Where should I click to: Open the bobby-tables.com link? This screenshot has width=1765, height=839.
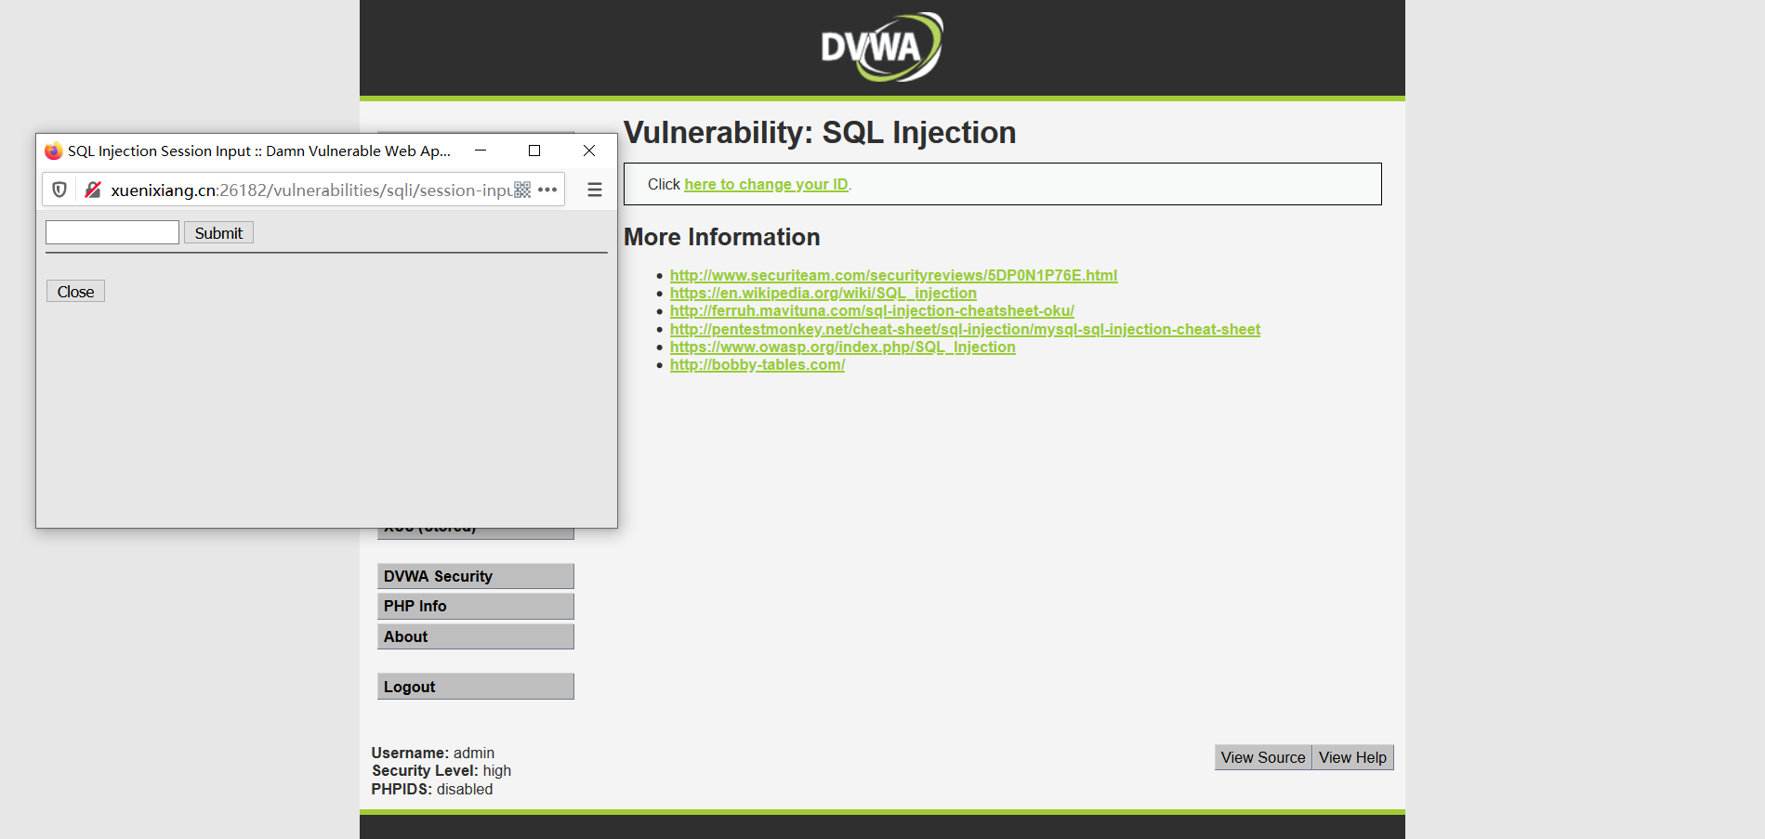pos(757,364)
